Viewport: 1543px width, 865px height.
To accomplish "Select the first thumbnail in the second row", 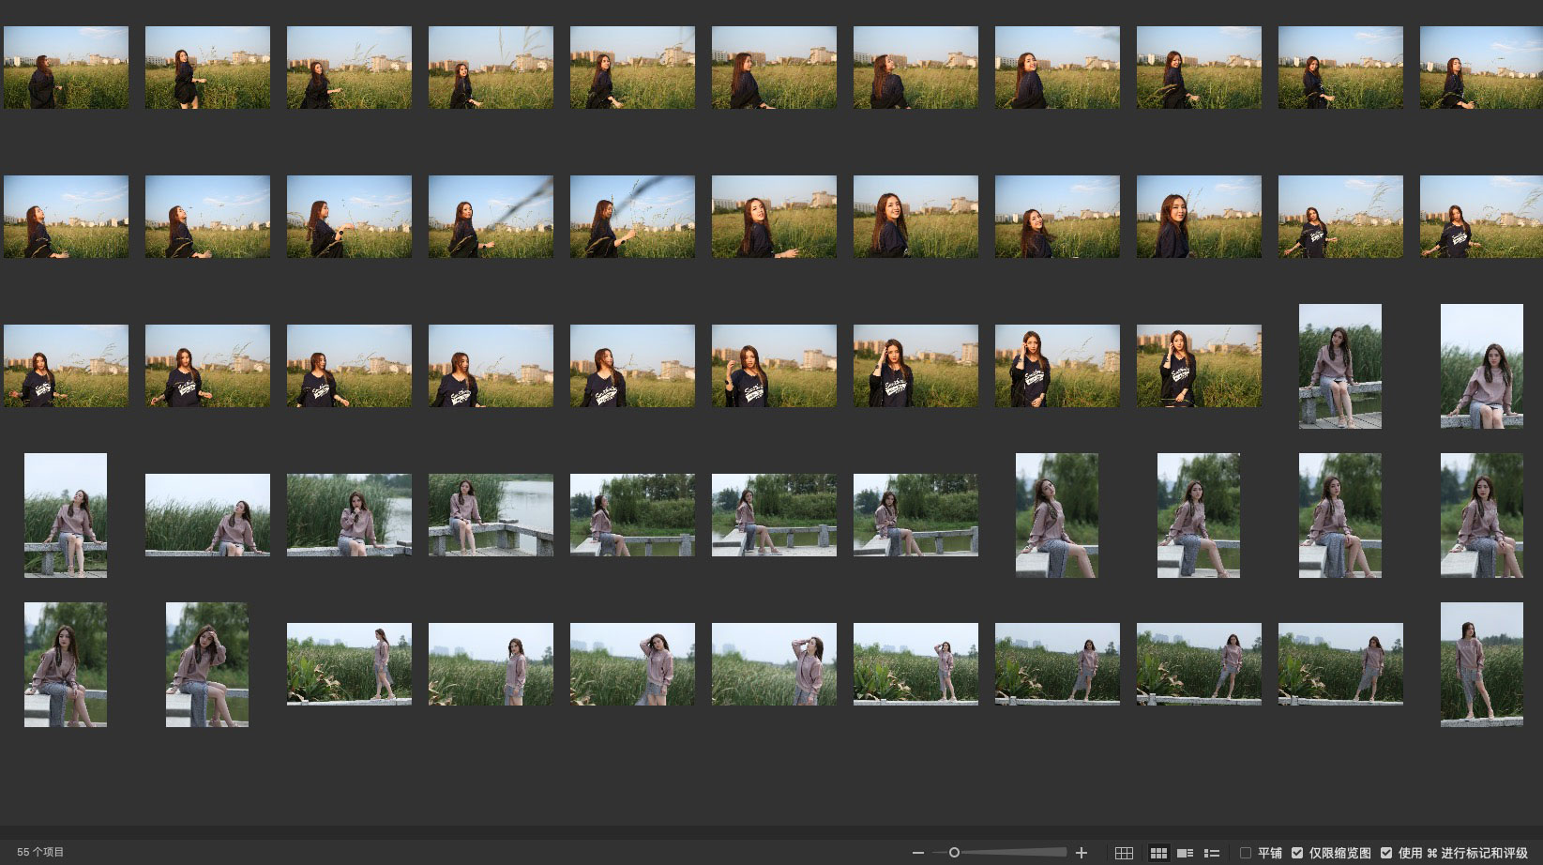I will (66, 217).
